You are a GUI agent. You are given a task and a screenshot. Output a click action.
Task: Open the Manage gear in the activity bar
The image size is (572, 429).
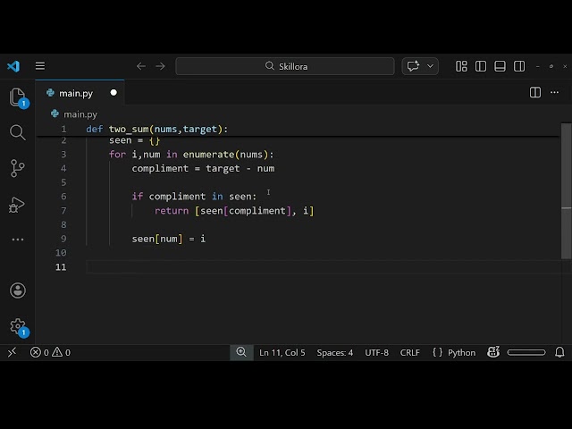18,326
